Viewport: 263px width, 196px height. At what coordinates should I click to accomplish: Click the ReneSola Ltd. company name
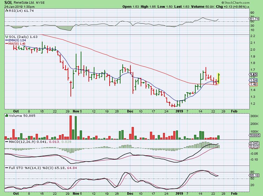24,3
